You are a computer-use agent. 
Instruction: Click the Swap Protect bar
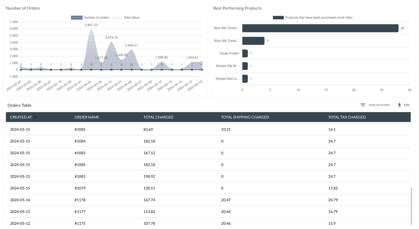(245, 53)
